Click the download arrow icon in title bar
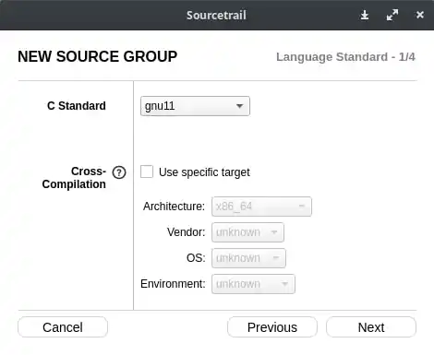 [365, 15]
